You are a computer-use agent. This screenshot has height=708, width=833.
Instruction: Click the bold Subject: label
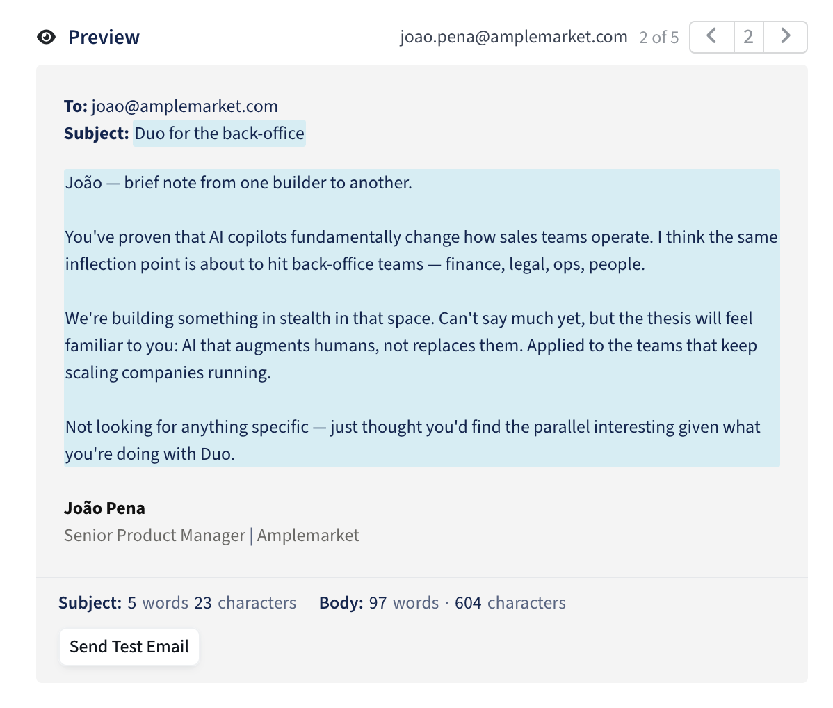click(97, 133)
